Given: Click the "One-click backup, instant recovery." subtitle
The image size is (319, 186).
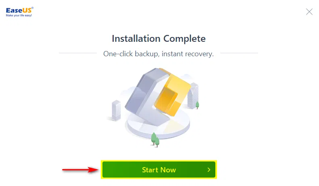Looking at the screenshot, I should pos(158,54).
